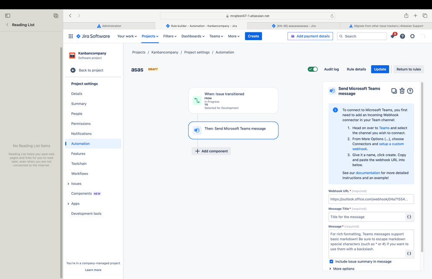
Task: Click the Issue transitioned trigger icon
Action: pos(197,101)
